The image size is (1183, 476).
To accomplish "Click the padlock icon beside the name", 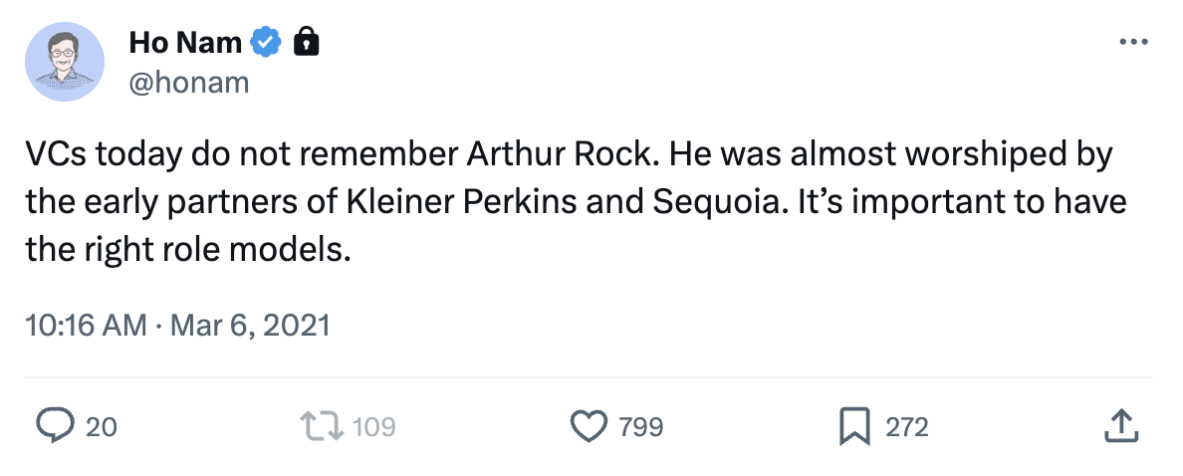I will click(307, 43).
